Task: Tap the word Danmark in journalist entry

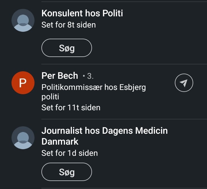Action: (60, 141)
